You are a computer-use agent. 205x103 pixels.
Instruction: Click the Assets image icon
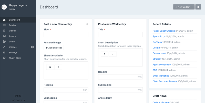(x=4, y=36)
